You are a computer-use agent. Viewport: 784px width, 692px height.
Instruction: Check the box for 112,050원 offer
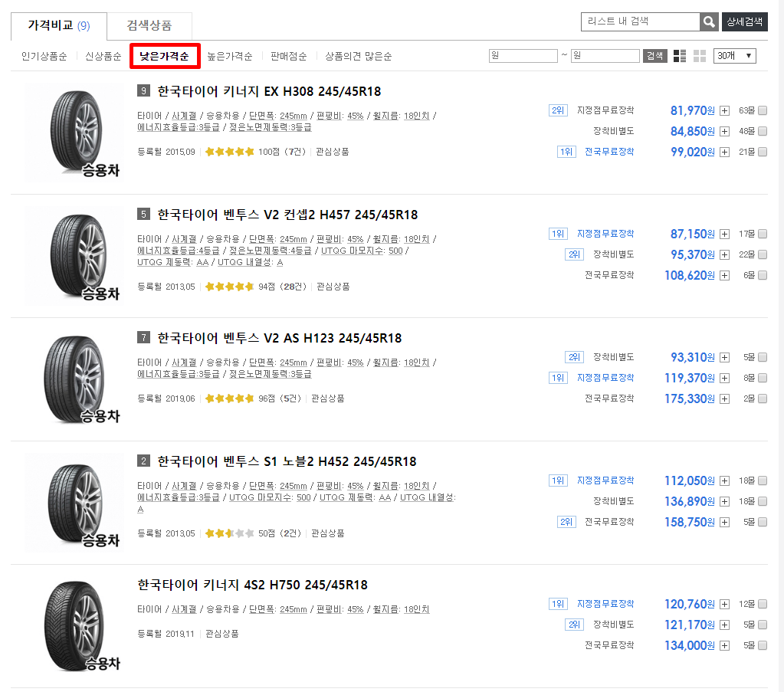[763, 480]
